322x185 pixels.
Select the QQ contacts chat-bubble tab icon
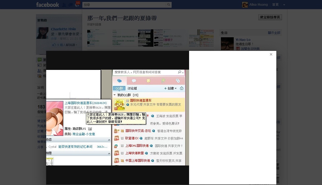120,81
